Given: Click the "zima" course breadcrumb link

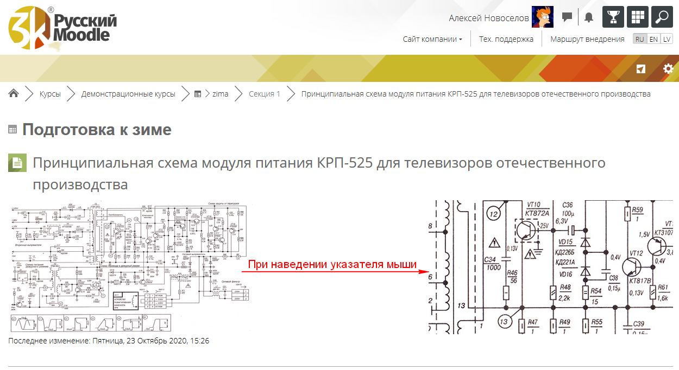Looking at the screenshot, I should (220, 94).
